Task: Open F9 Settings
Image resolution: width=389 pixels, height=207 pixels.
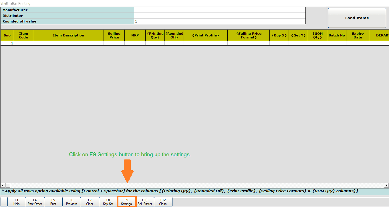Action: coord(126,202)
